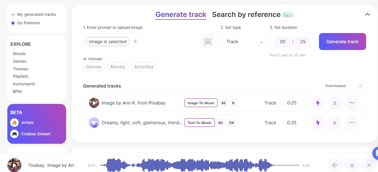Select Instruments in the Explore sidebar
This screenshot has height=172, width=378.
[x=24, y=84]
